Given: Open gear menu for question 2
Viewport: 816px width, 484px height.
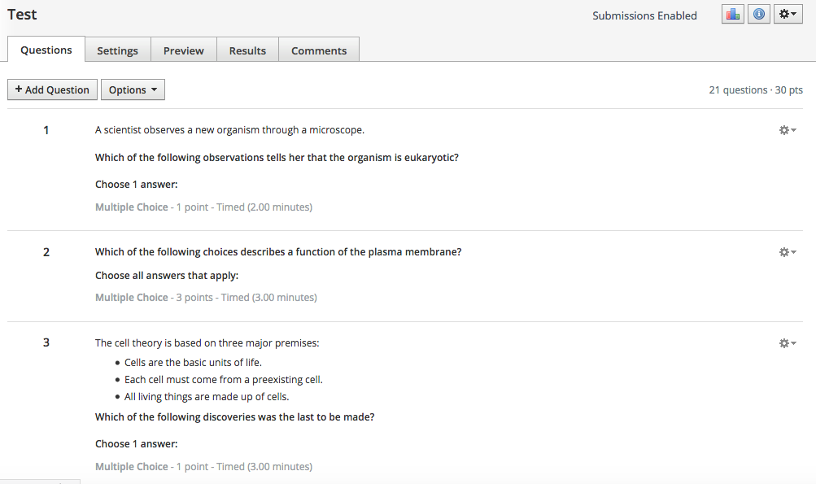Looking at the screenshot, I should click(787, 252).
